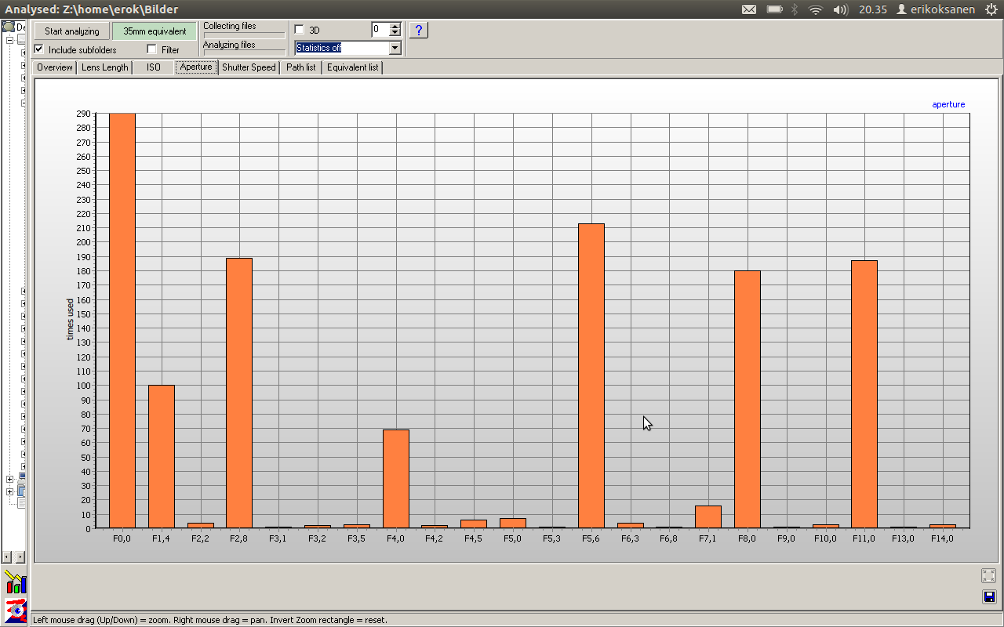Click the F0,0 bar in the chart

122,321
